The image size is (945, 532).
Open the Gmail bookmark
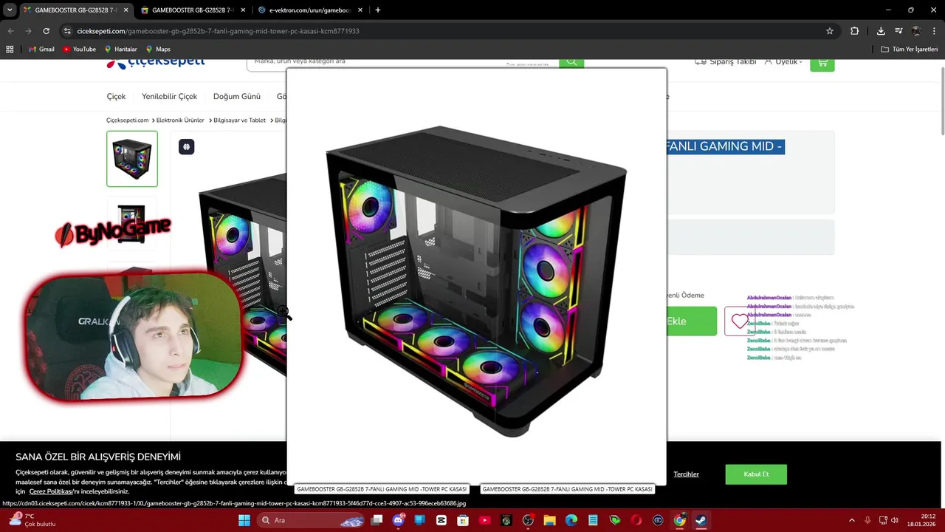(41, 49)
